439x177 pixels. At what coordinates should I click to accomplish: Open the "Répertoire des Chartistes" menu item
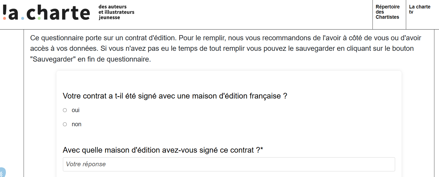[387, 12]
